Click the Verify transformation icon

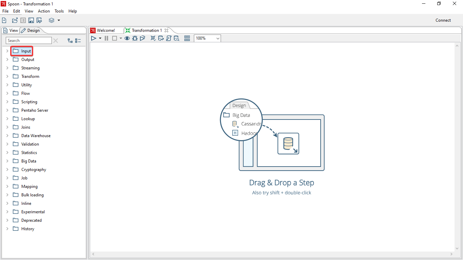(153, 38)
